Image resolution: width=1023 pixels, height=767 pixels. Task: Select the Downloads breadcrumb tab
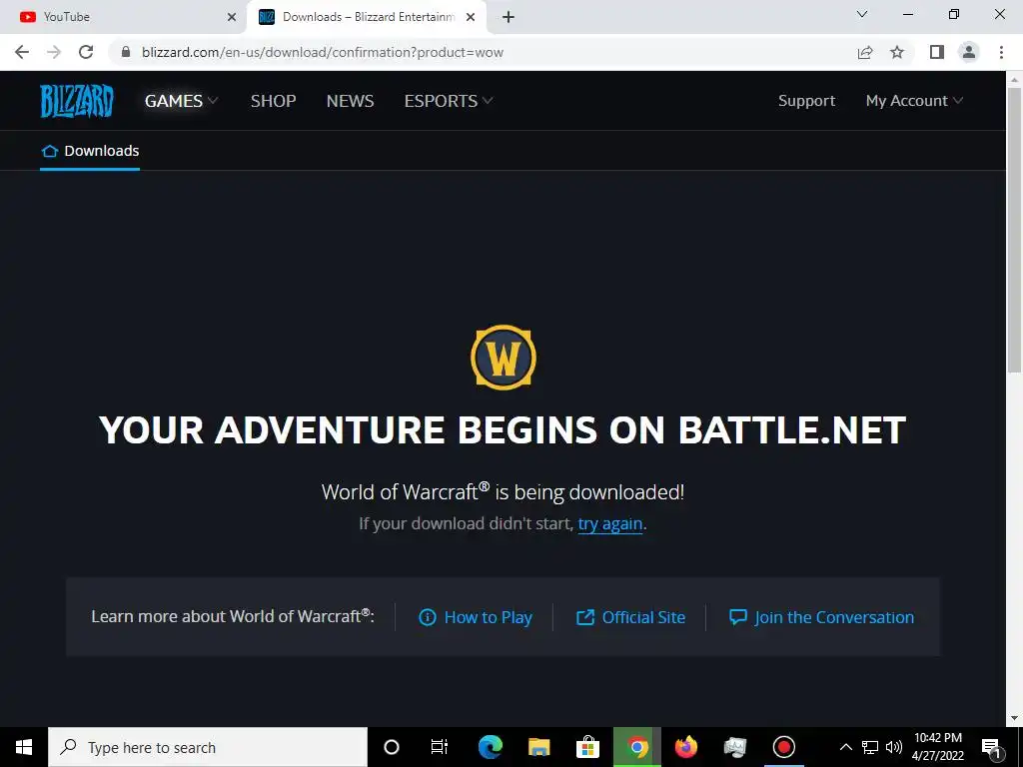[90, 152]
